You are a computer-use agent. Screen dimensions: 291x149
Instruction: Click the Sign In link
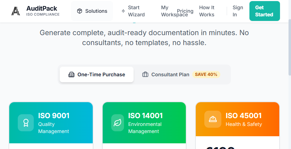click(x=238, y=11)
